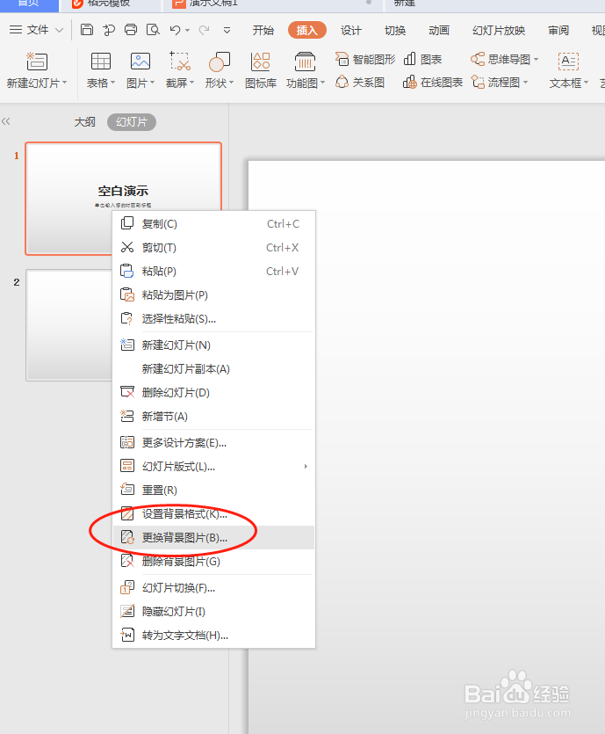Collapse the slide panel with double chevron

(5, 121)
